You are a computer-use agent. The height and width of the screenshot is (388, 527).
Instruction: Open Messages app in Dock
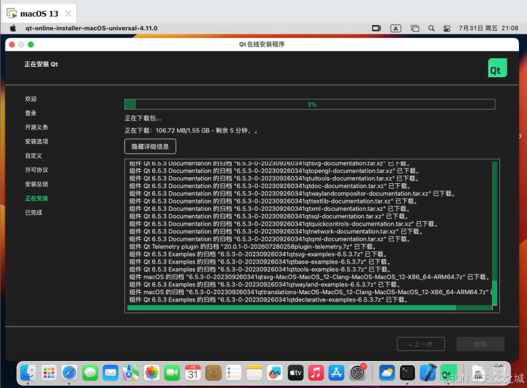90,373
